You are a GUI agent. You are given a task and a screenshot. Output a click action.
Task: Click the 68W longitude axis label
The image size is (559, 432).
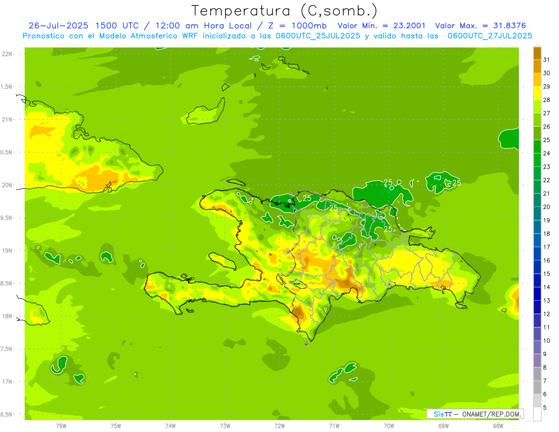tap(498, 426)
